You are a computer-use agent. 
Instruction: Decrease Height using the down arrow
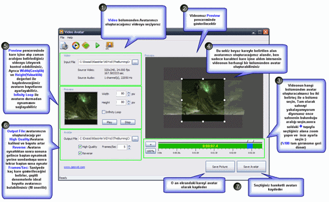click(129, 103)
